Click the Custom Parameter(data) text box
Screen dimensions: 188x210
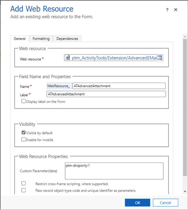click(114, 171)
